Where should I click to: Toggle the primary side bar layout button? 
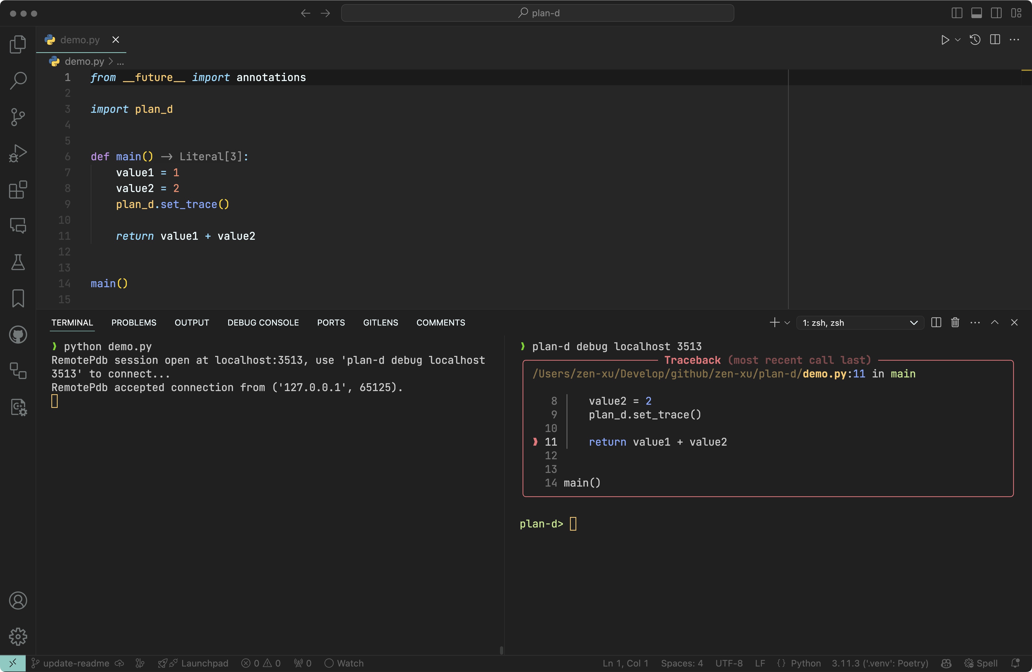957,13
